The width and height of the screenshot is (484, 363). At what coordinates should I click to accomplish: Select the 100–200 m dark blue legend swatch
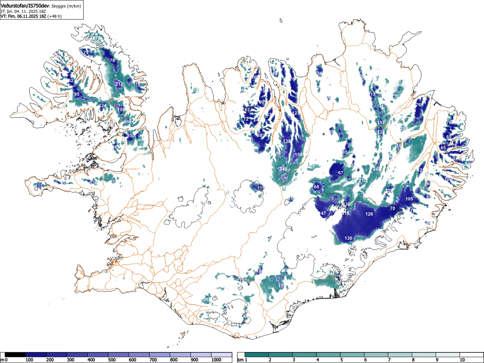click(36, 355)
